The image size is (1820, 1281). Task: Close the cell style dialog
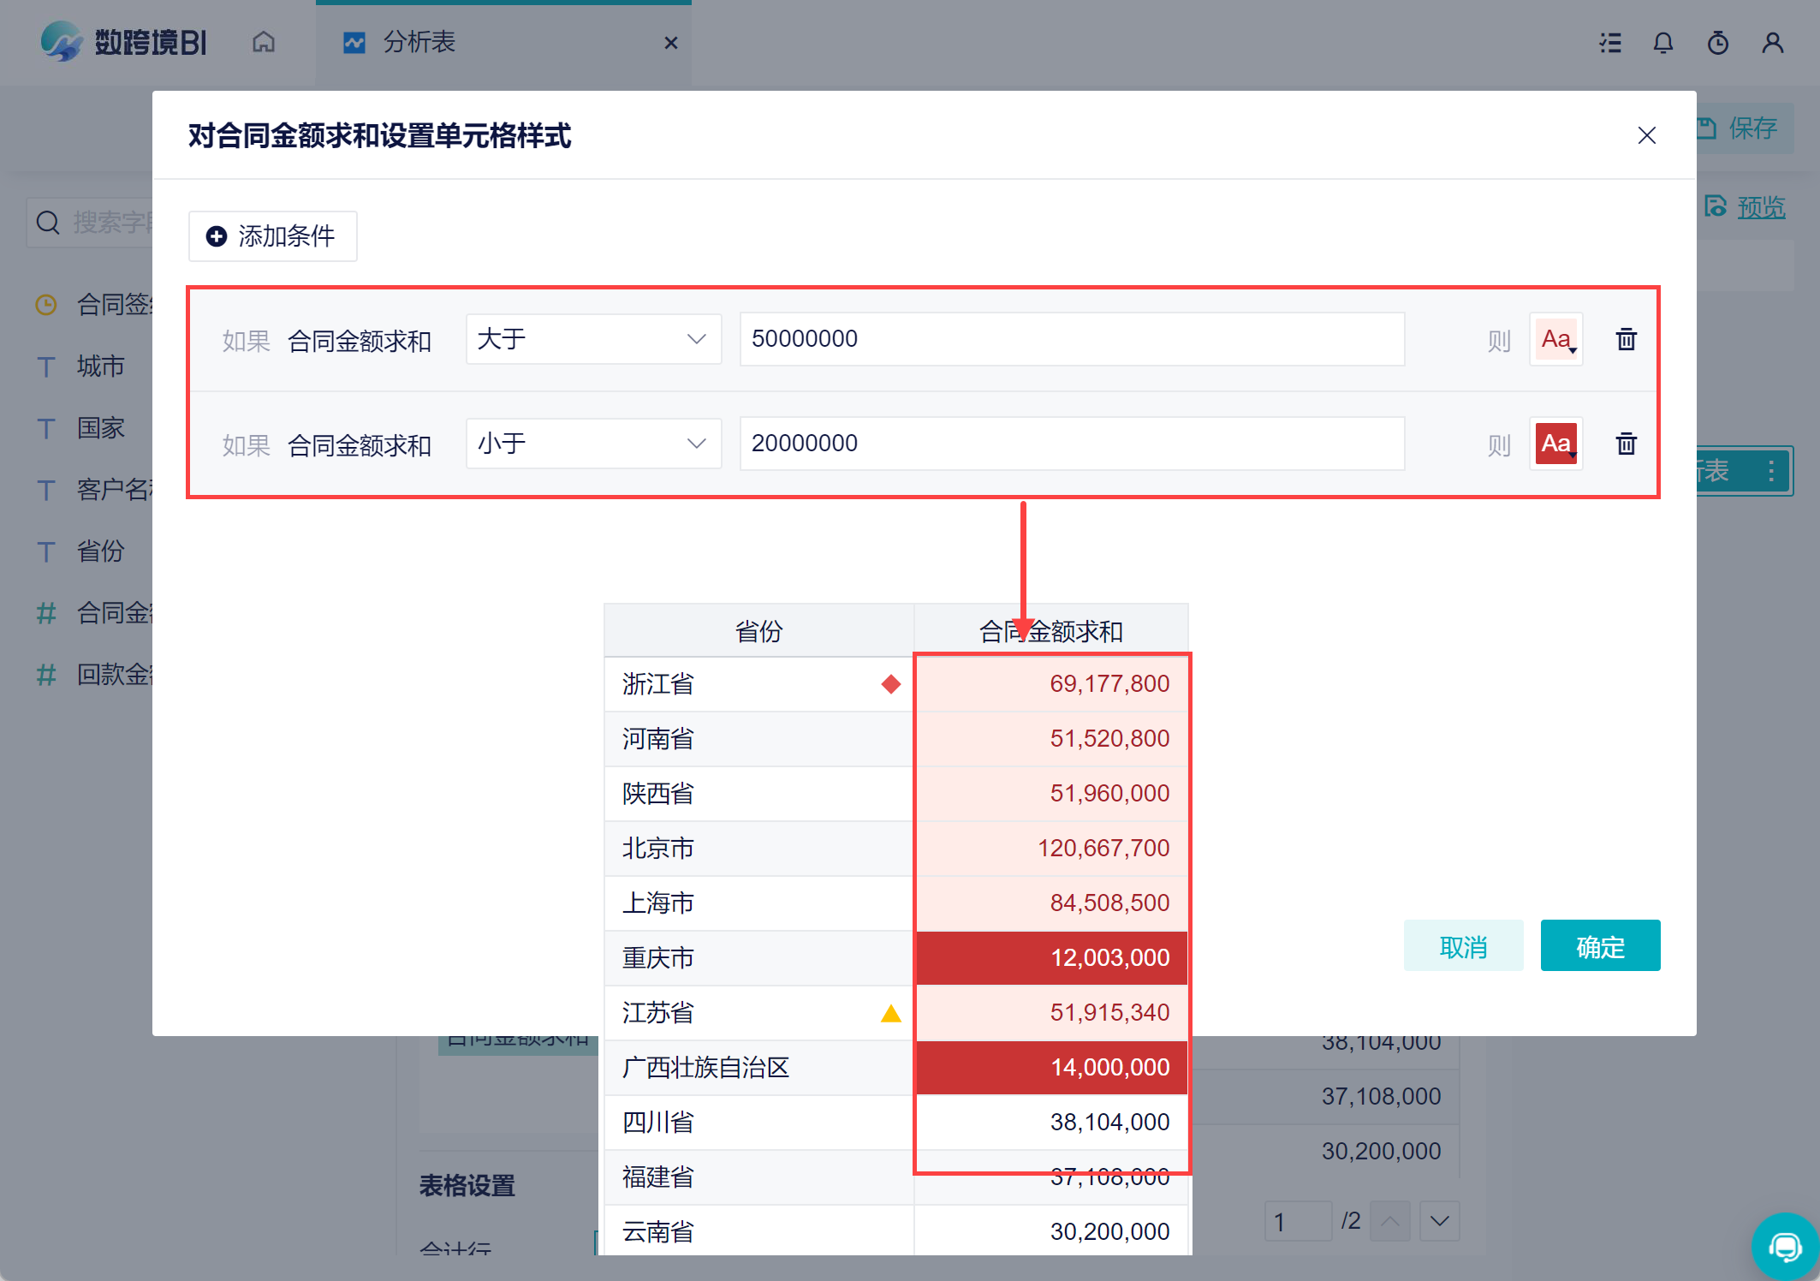click(x=1646, y=135)
